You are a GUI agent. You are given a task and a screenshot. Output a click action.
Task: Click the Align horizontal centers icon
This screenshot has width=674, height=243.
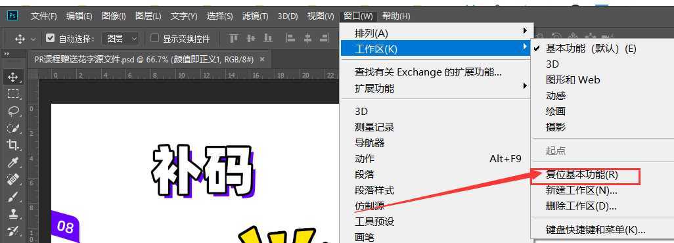[307, 38]
